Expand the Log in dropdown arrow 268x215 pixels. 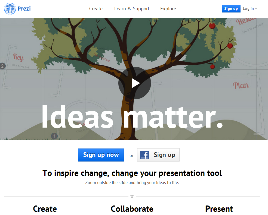coord(256,9)
